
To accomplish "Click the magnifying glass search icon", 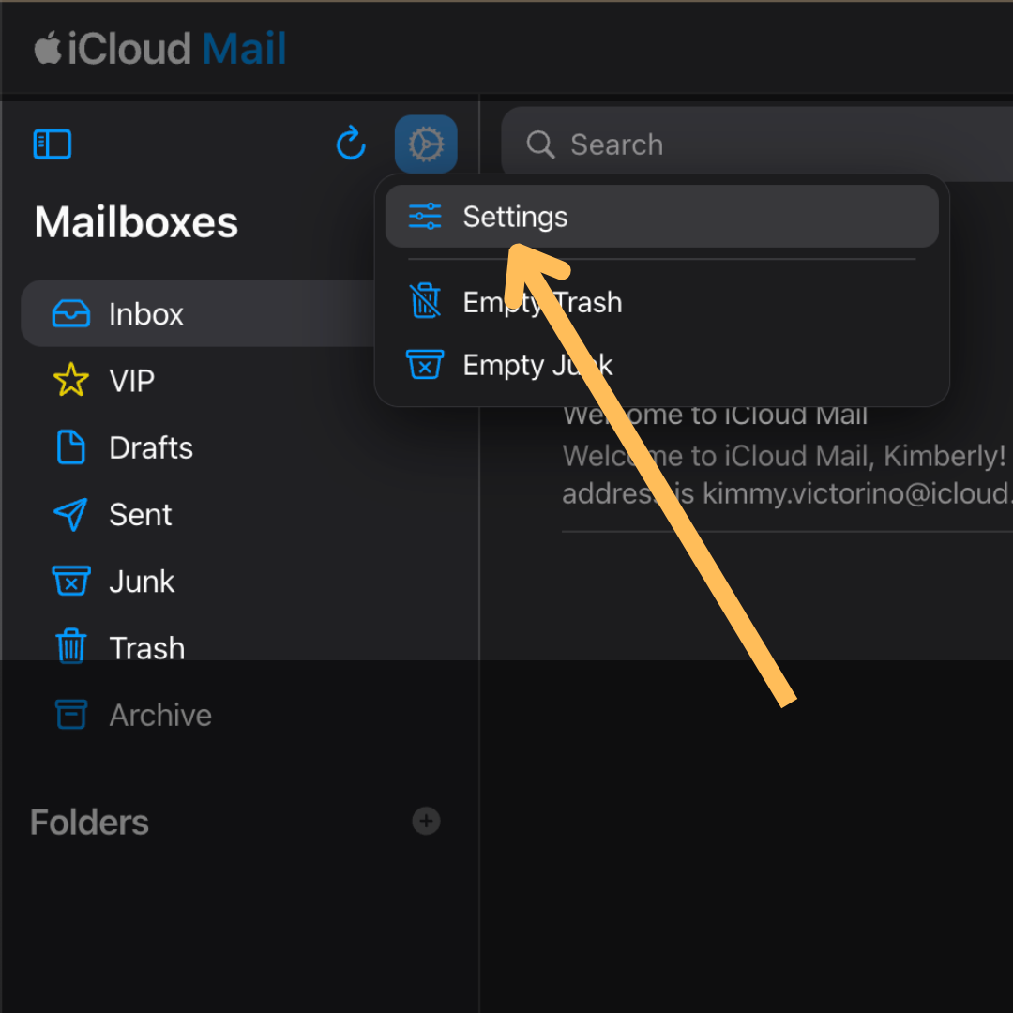I will coord(540,144).
